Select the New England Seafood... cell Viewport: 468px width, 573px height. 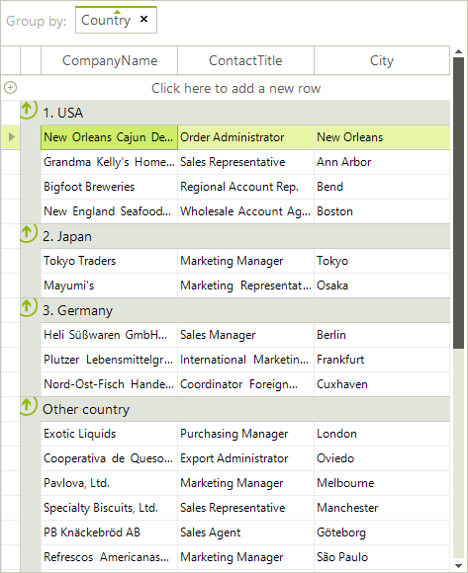pyautogui.click(x=109, y=211)
